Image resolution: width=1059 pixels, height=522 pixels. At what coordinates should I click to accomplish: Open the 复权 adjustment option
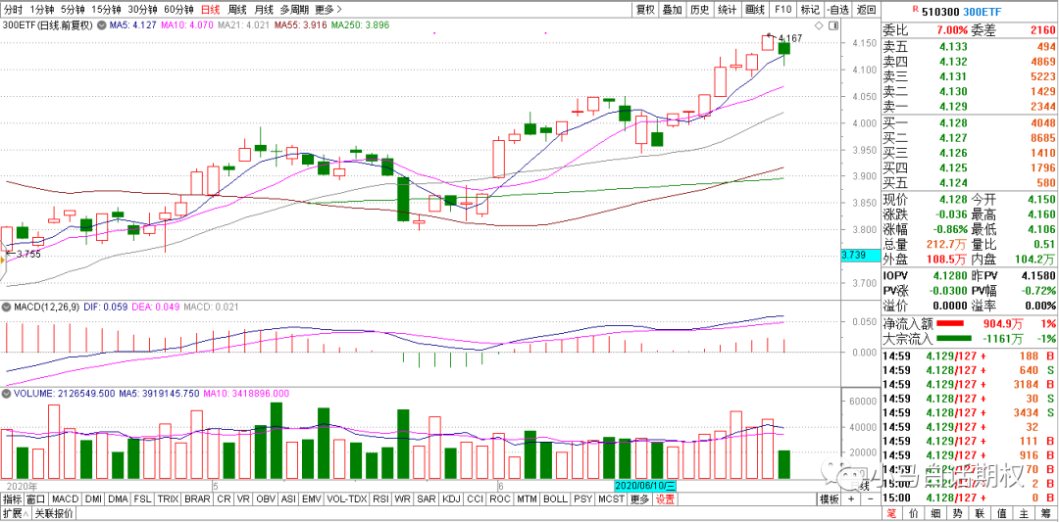pyautogui.click(x=645, y=10)
